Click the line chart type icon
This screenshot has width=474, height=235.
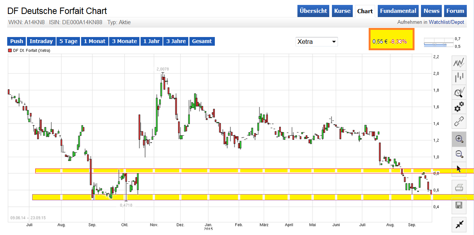pyautogui.click(x=459, y=63)
